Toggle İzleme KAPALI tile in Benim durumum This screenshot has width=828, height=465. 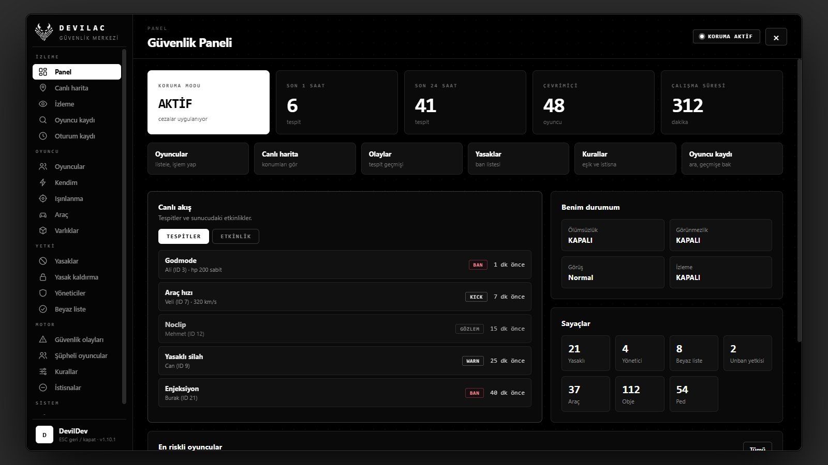pos(720,272)
